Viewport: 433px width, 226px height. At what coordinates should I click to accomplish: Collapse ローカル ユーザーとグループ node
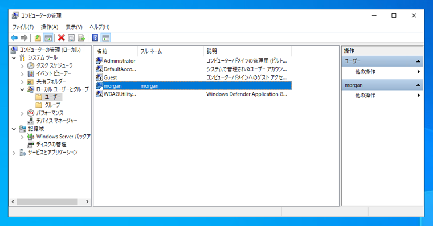pyautogui.click(x=22, y=89)
